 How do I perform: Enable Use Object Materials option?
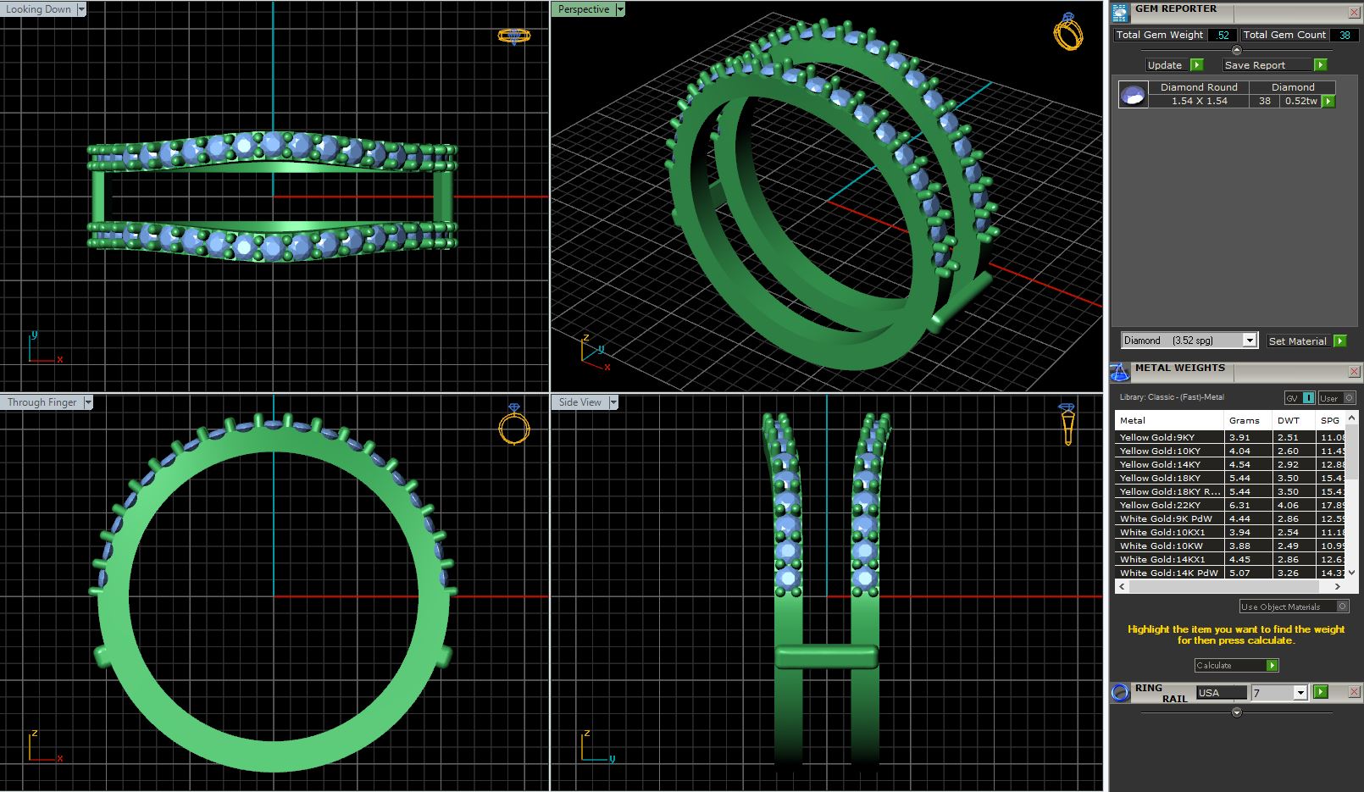pos(1343,606)
